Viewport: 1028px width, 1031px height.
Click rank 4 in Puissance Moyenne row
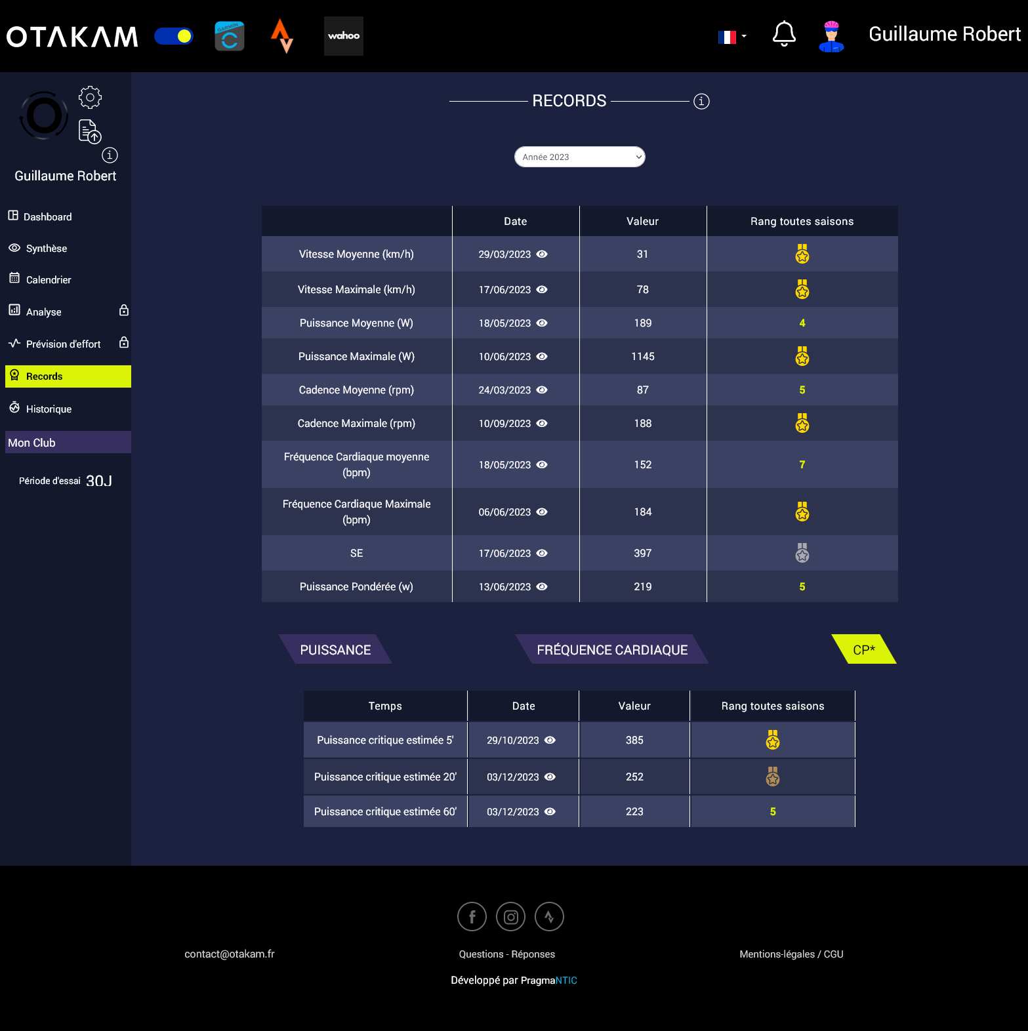click(x=802, y=323)
